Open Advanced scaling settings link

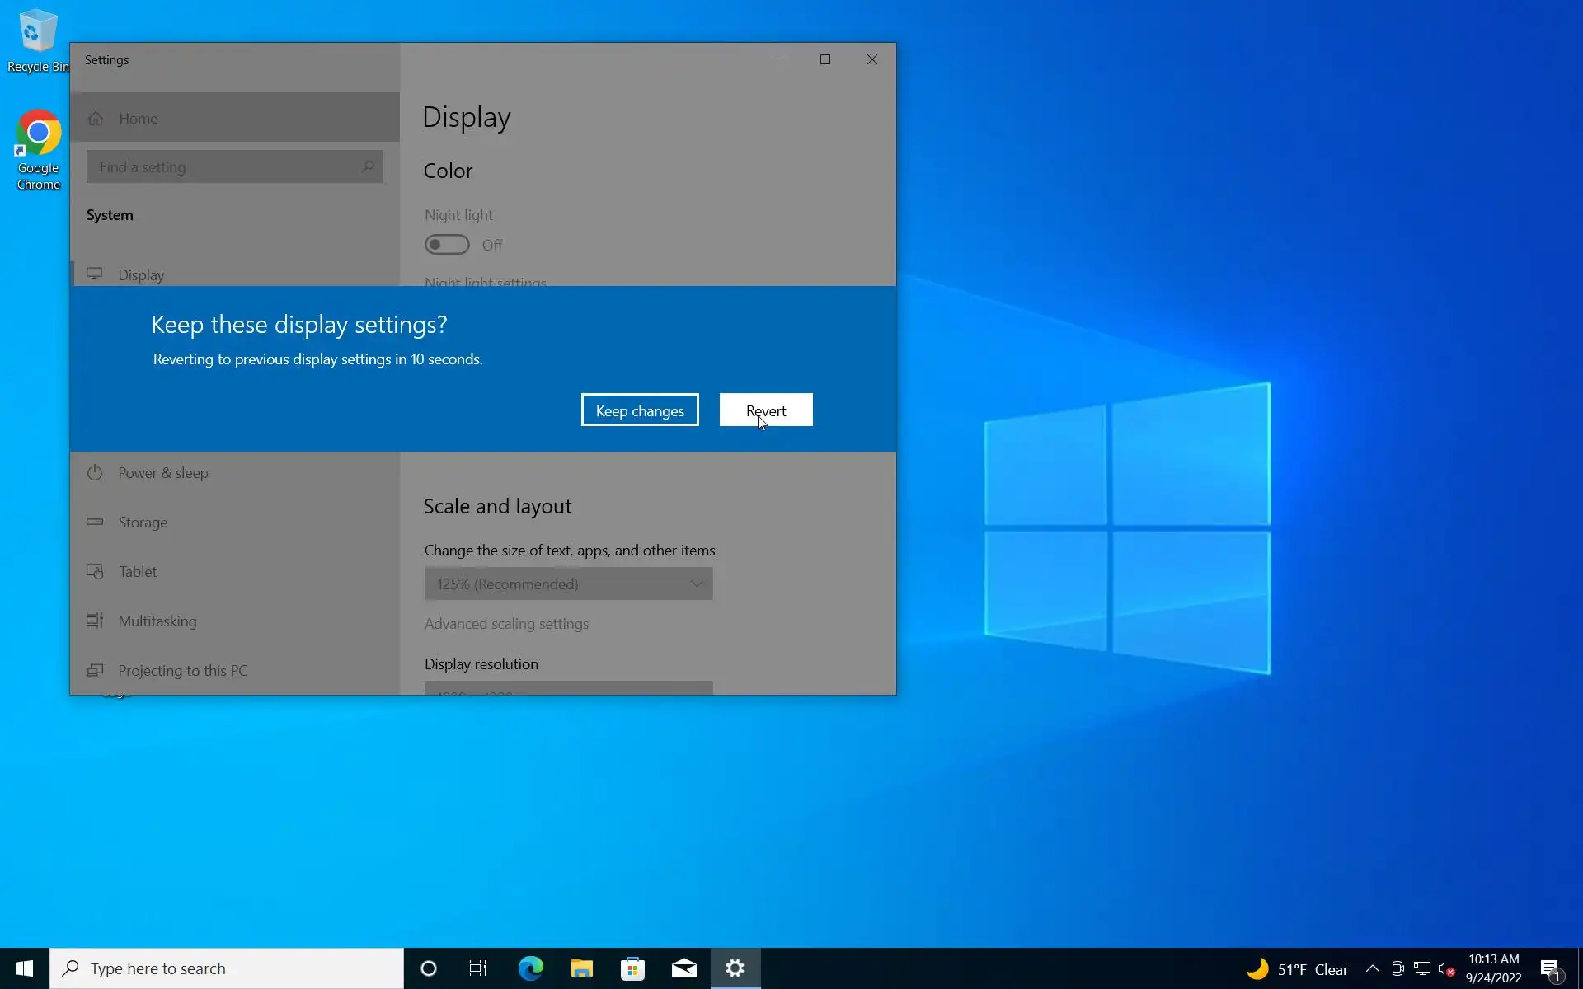click(506, 624)
